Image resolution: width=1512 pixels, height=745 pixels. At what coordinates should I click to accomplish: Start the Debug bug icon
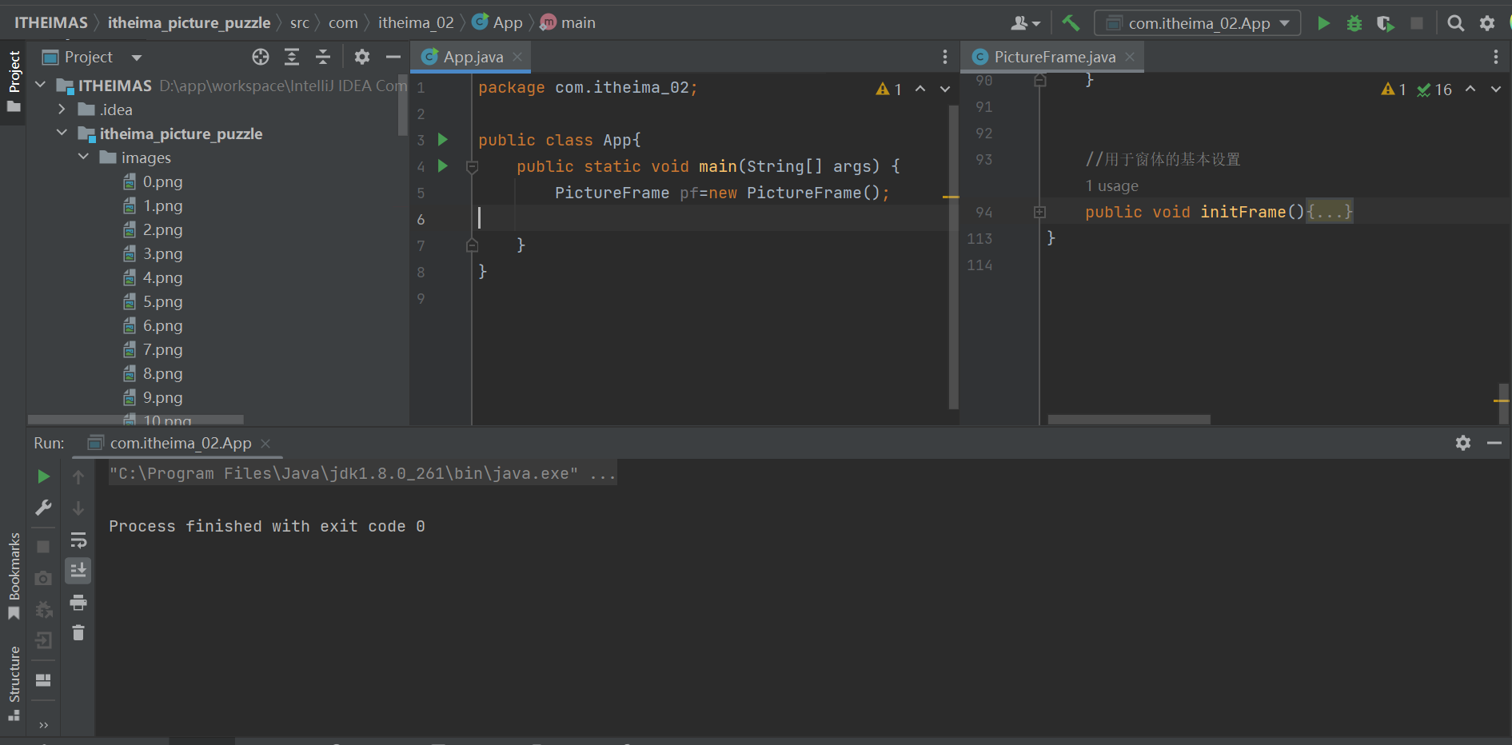tap(1354, 23)
